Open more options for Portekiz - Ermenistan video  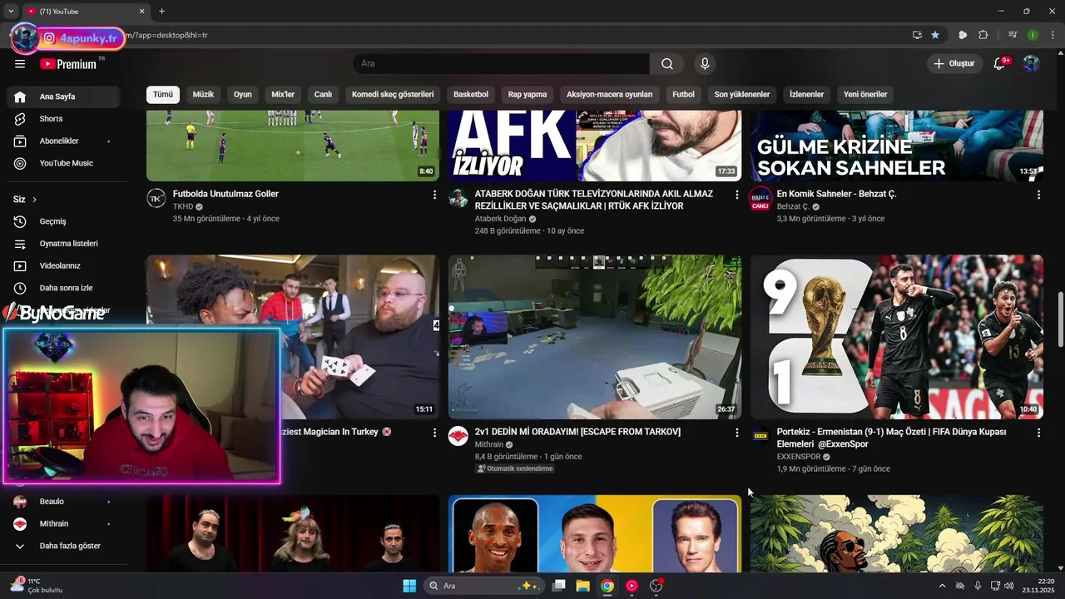1038,433
